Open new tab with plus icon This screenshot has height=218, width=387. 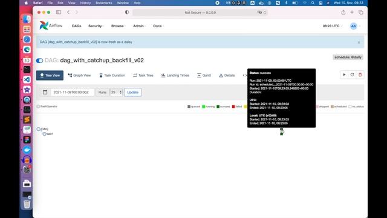(x=352, y=12)
